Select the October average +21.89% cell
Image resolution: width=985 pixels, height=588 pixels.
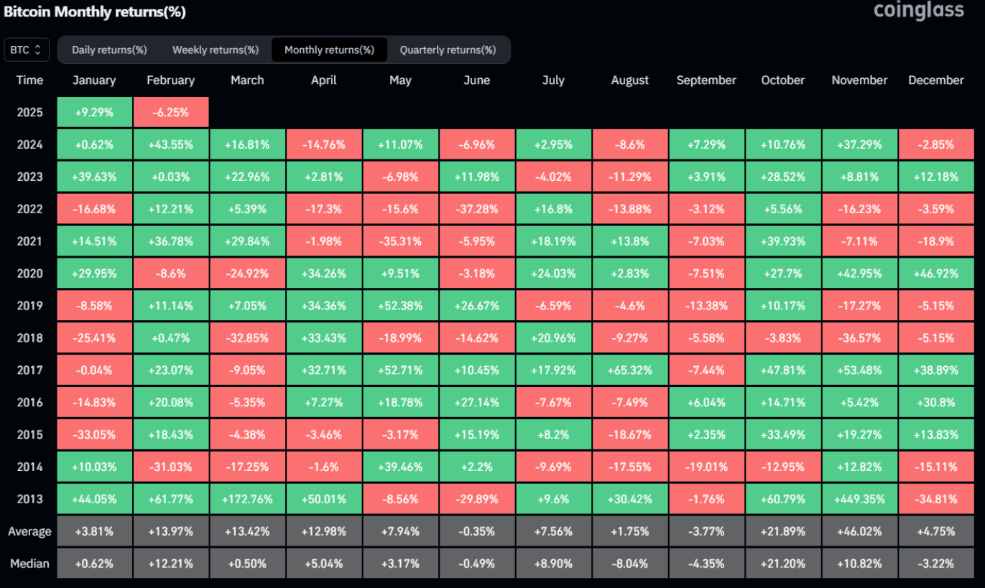click(x=783, y=531)
